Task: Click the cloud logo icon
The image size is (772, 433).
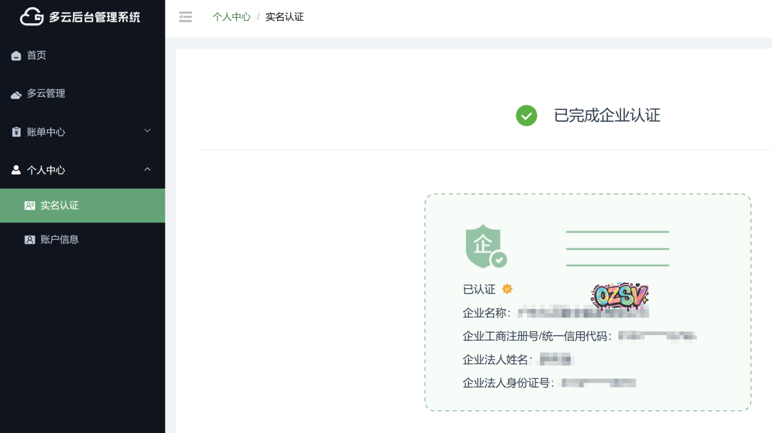Action: point(32,17)
